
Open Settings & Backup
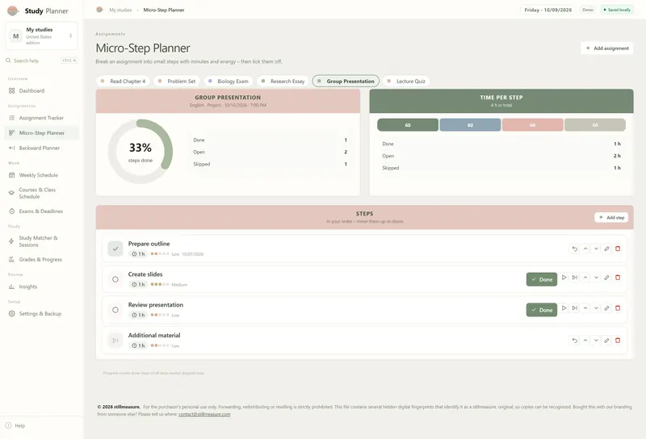click(42, 314)
